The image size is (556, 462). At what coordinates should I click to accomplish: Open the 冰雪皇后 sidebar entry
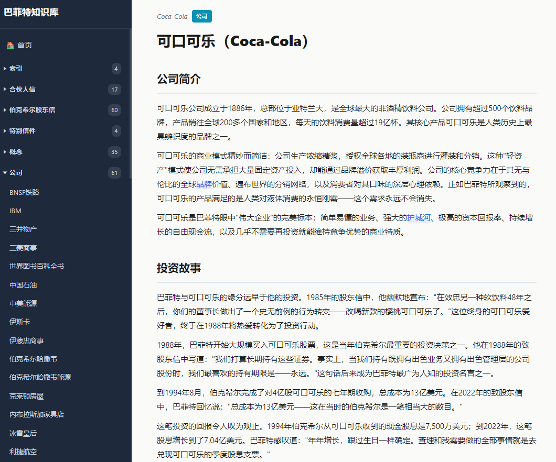pos(23,433)
